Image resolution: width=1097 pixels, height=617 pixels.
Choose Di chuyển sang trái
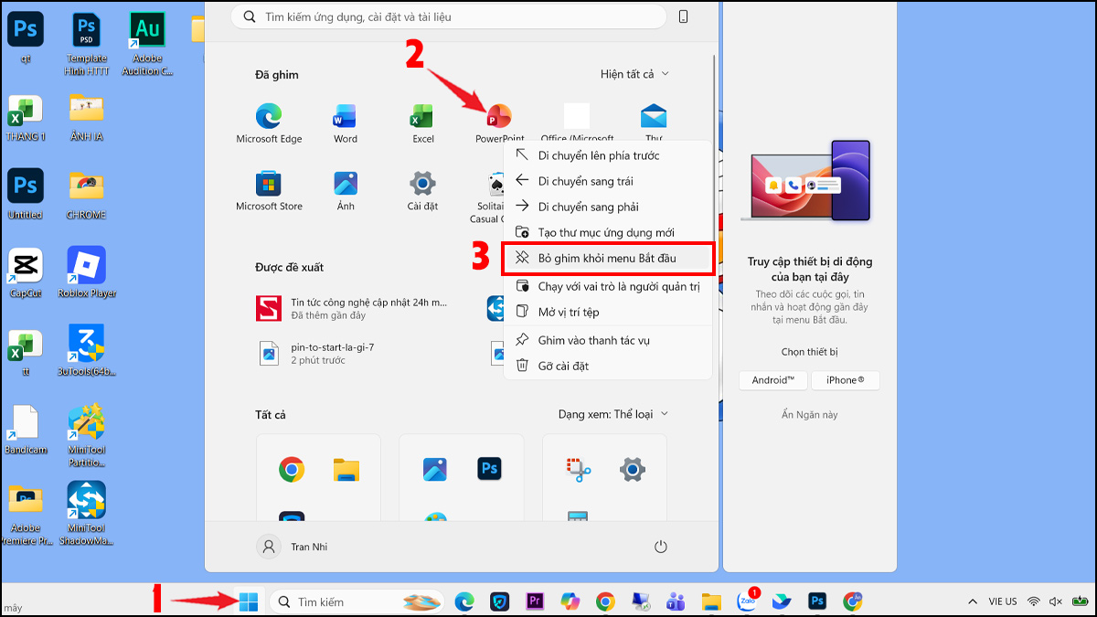pyautogui.click(x=608, y=181)
